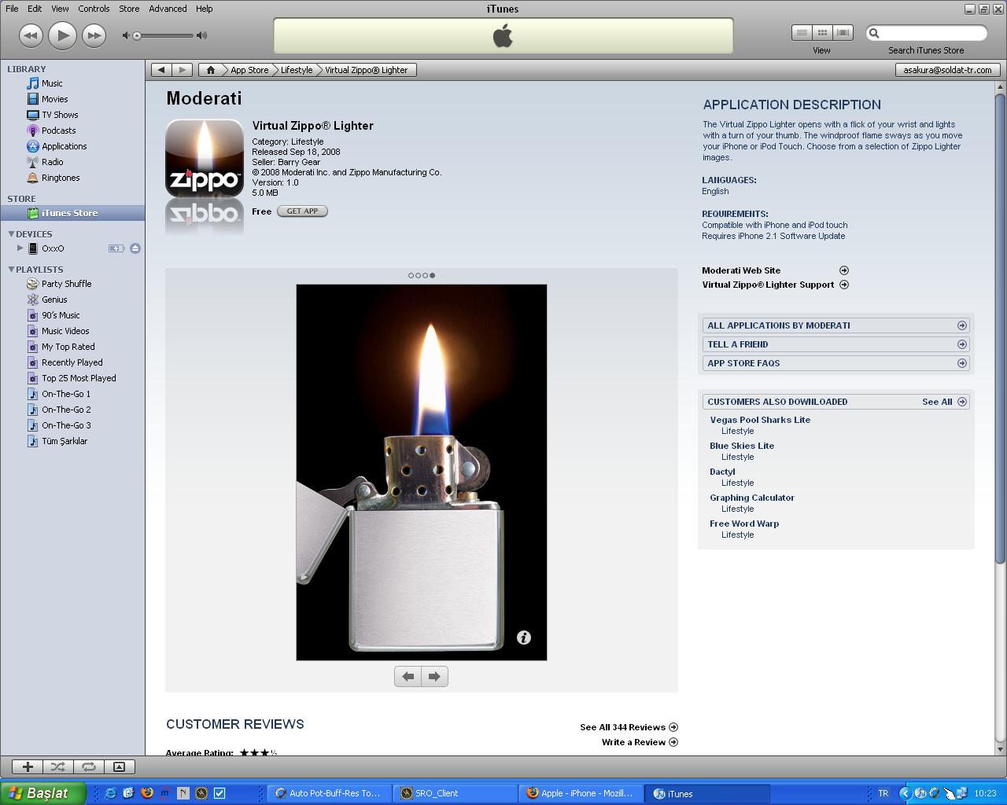Go forward in the store history

[x=182, y=70]
